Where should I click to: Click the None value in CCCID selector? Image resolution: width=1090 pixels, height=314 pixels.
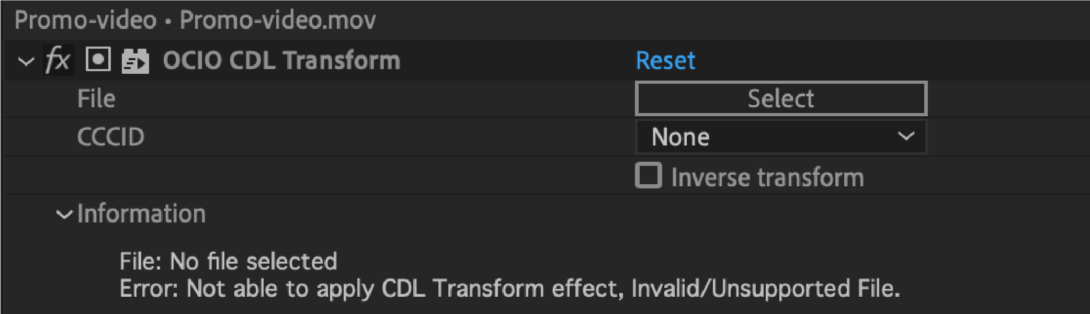pos(681,137)
